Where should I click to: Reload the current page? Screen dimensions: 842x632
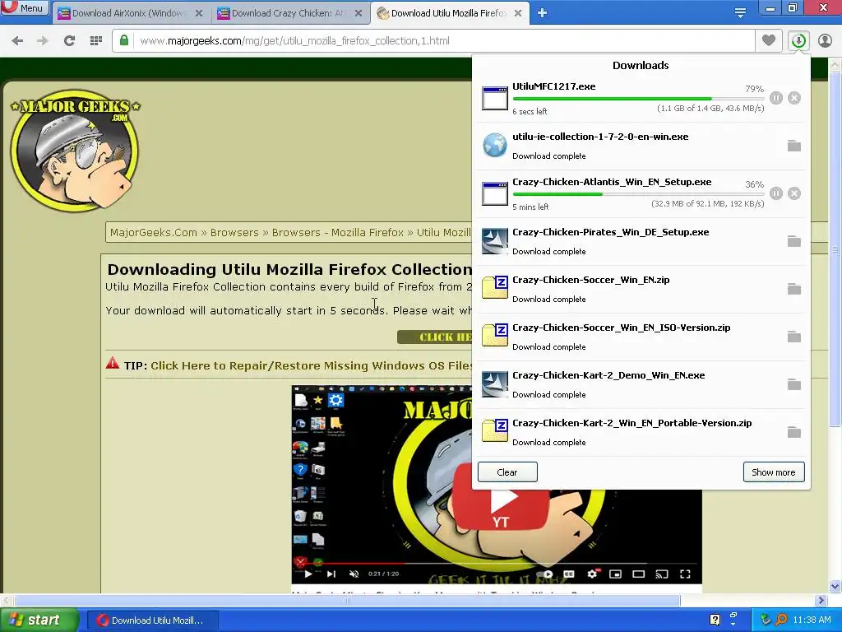click(69, 41)
